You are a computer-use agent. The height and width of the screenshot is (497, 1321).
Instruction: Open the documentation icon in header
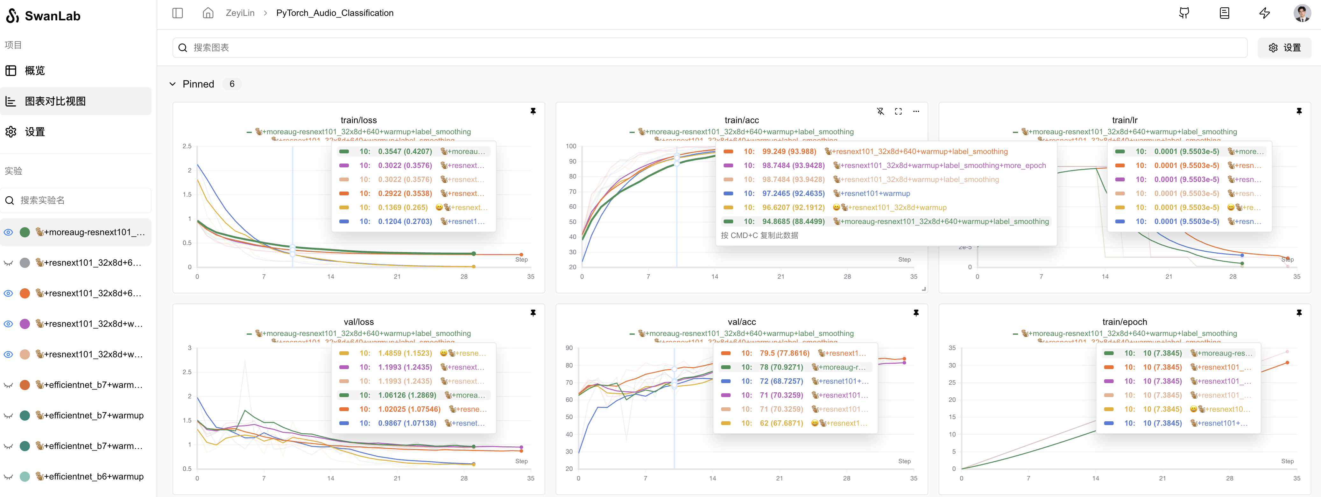(1224, 13)
